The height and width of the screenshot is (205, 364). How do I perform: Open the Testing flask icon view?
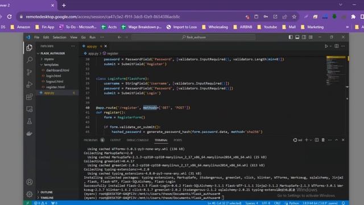coord(30,121)
